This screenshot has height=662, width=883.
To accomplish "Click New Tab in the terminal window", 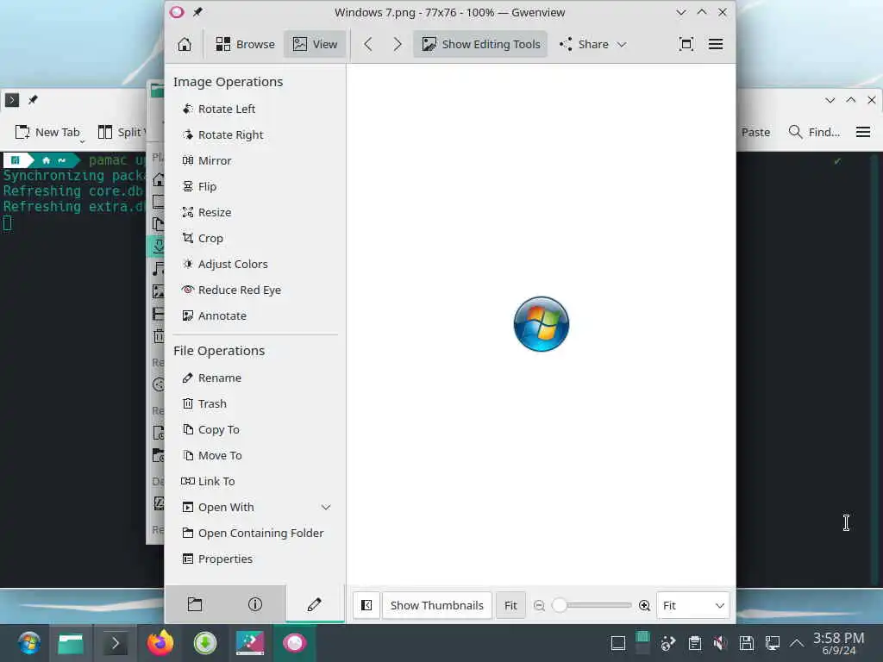I will tap(48, 132).
